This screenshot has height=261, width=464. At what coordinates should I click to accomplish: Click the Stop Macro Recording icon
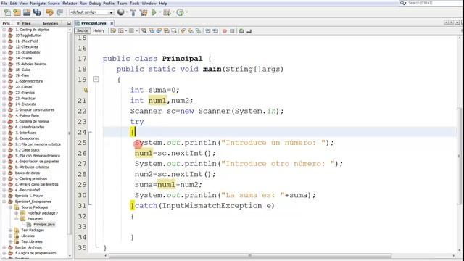[x=232, y=30]
